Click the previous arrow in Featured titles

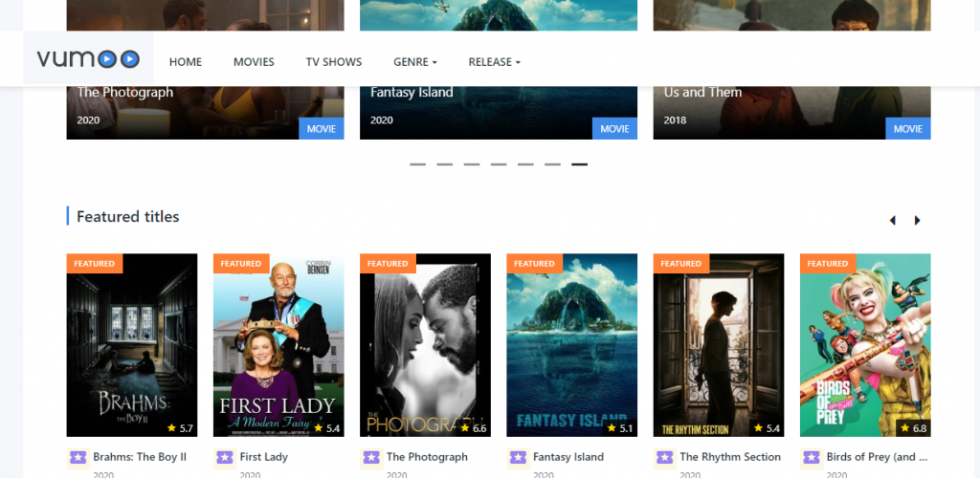point(892,221)
